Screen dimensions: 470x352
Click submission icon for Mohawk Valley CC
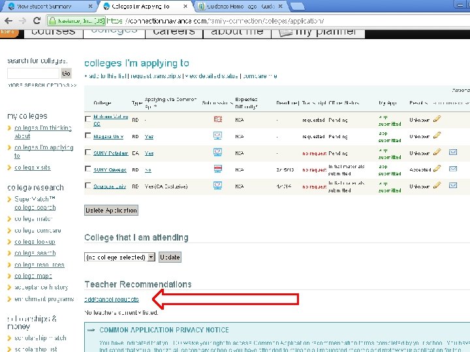(x=218, y=119)
